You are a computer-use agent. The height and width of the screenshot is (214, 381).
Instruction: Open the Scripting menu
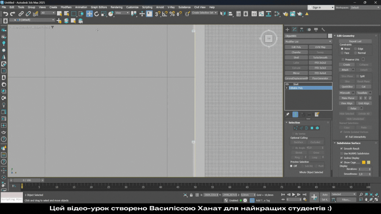tap(147, 7)
